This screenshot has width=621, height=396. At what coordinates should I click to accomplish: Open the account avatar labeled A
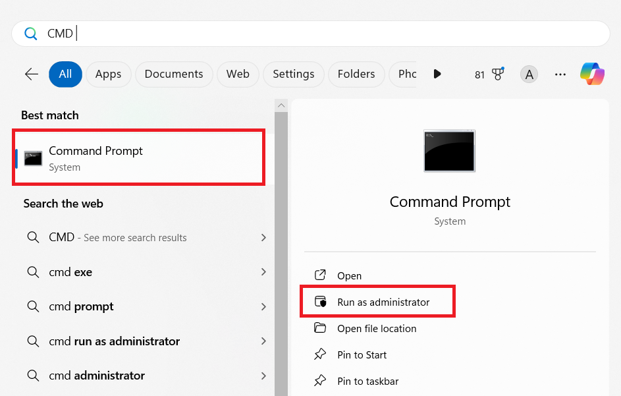pos(528,74)
